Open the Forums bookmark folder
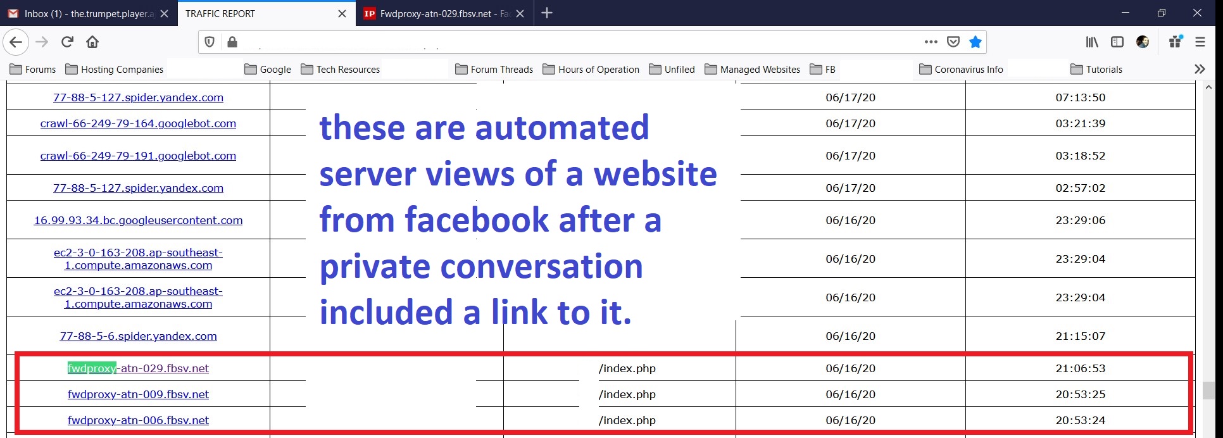 (33, 69)
